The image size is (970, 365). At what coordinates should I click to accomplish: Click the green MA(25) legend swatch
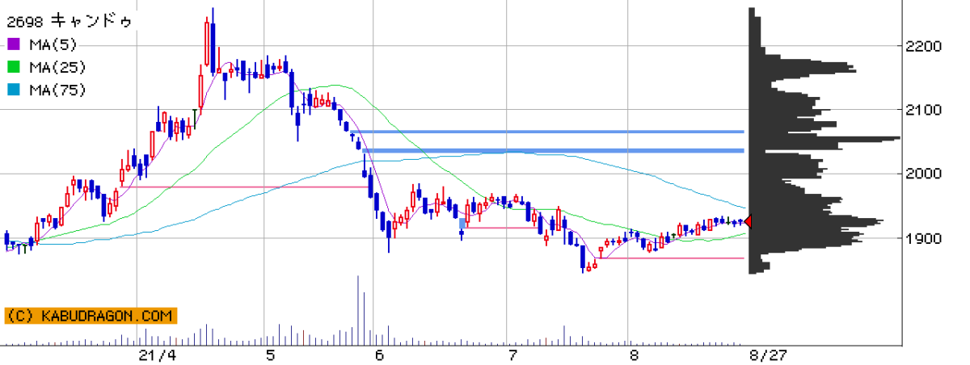click(x=14, y=66)
